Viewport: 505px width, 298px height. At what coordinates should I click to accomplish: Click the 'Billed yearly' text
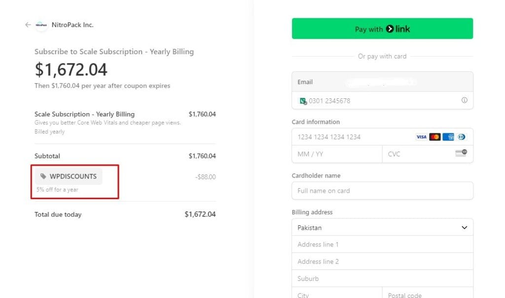[50, 132]
